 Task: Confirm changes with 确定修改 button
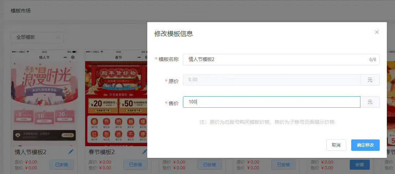365,145
